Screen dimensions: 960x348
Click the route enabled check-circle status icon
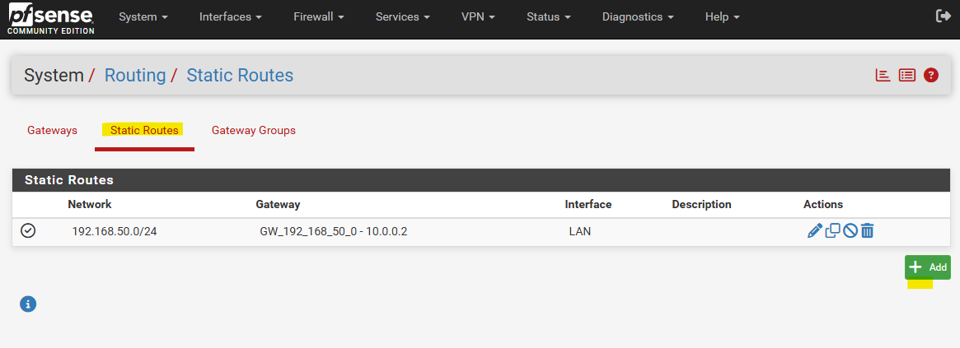click(28, 230)
